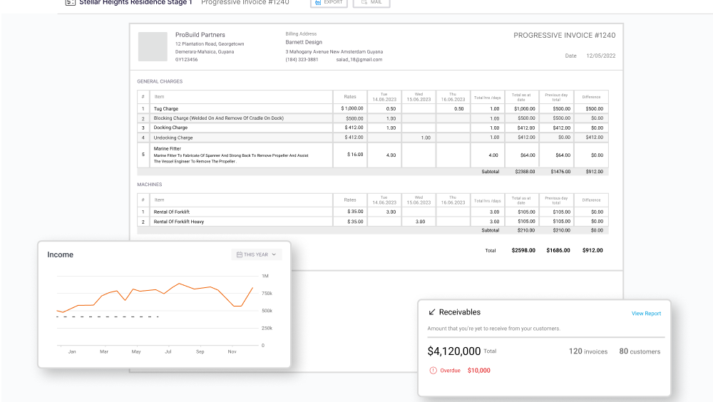Click the invoice date 12/05/2022
The image size is (713, 402).
pyautogui.click(x=600, y=56)
